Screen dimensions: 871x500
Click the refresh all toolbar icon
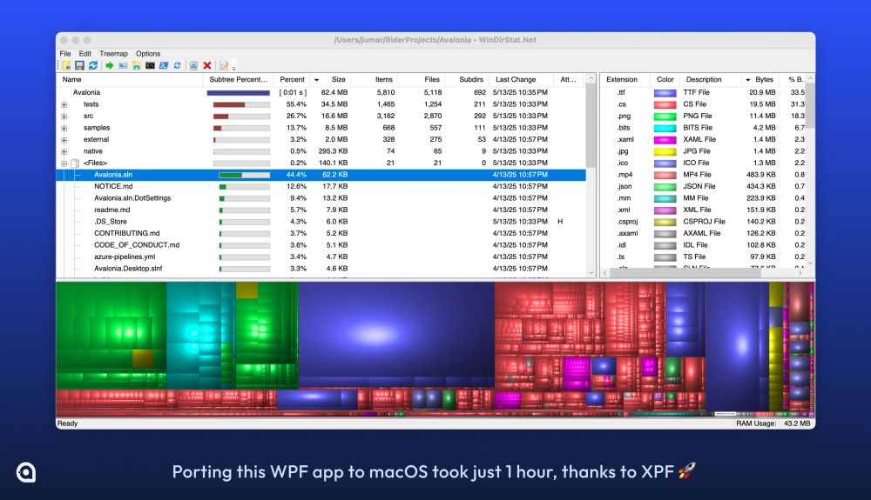[93, 65]
